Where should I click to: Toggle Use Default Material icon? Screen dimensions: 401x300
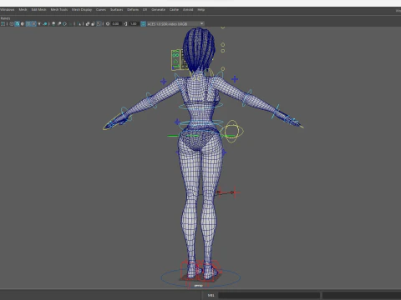[23, 24]
